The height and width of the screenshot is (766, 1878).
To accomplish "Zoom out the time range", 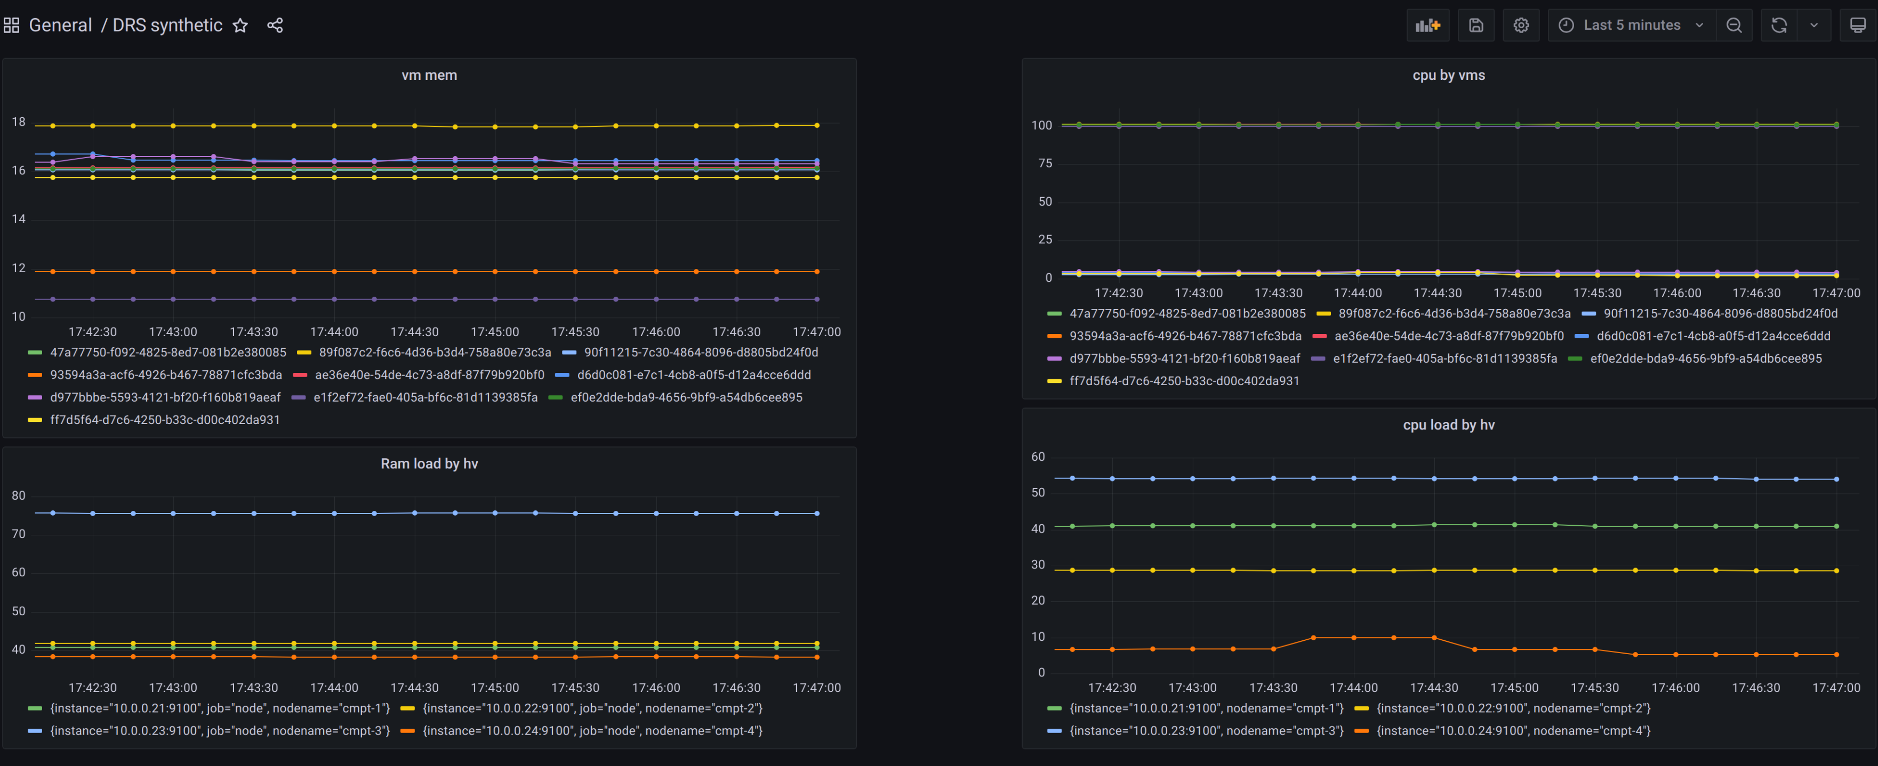I will click(x=1733, y=26).
